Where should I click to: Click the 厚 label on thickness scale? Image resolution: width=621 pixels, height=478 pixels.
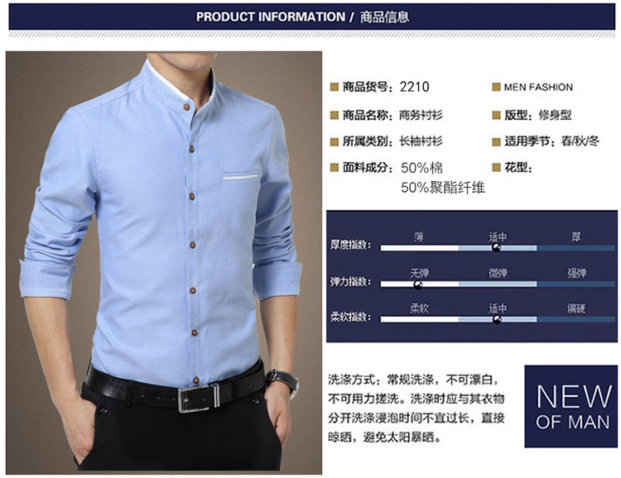point(575,237)
